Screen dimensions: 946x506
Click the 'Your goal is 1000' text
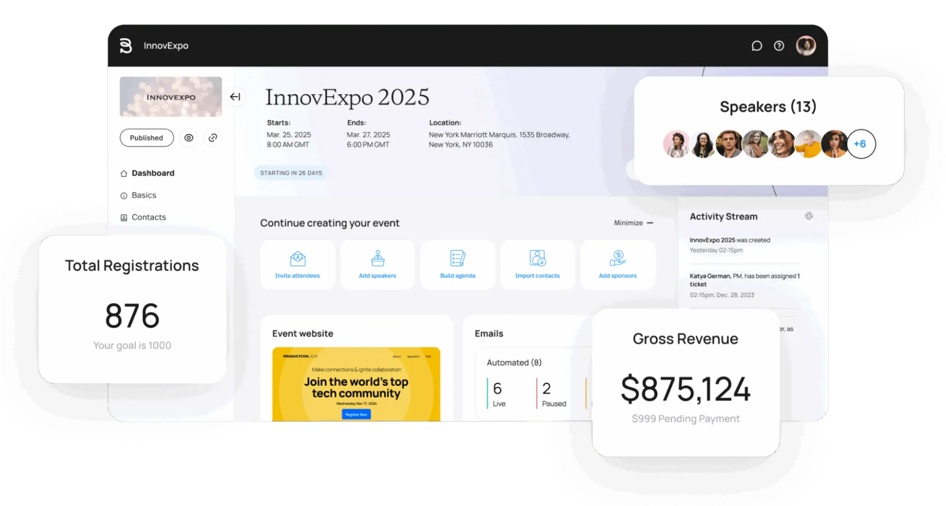point(132,345)
